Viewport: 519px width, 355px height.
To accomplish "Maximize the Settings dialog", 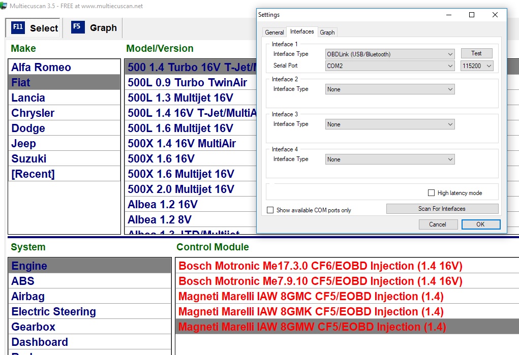I will click(472, 15).
